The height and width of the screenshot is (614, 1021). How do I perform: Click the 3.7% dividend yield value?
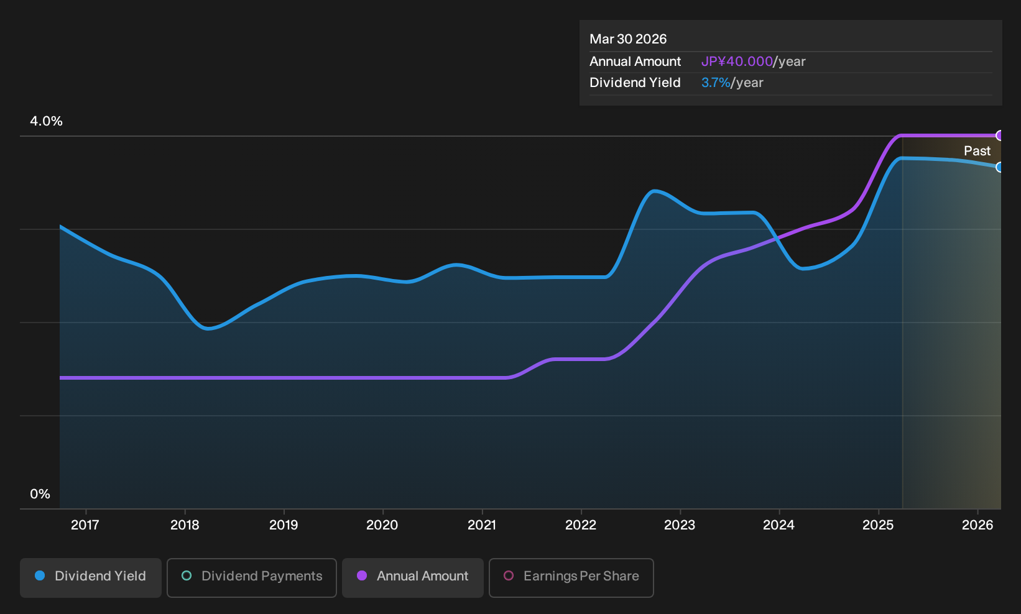point(716,83)
